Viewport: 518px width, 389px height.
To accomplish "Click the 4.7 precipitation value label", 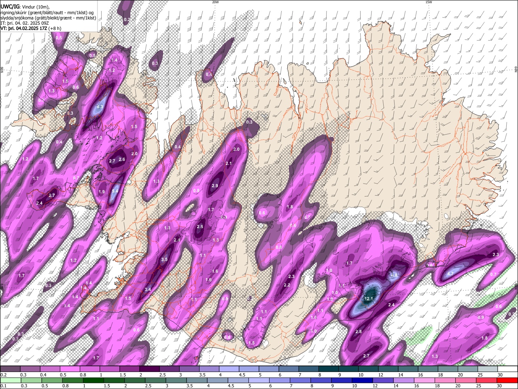I will [450, 274].
